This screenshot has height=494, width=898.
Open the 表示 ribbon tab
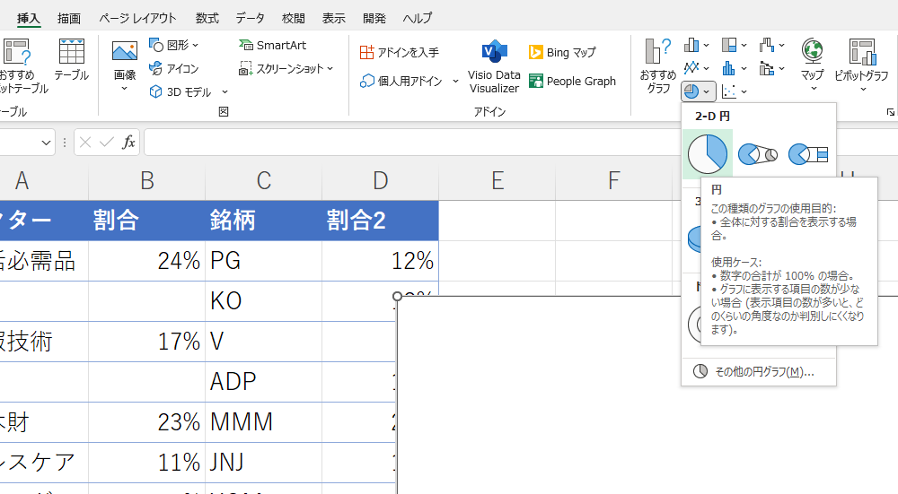click(333, 18)
